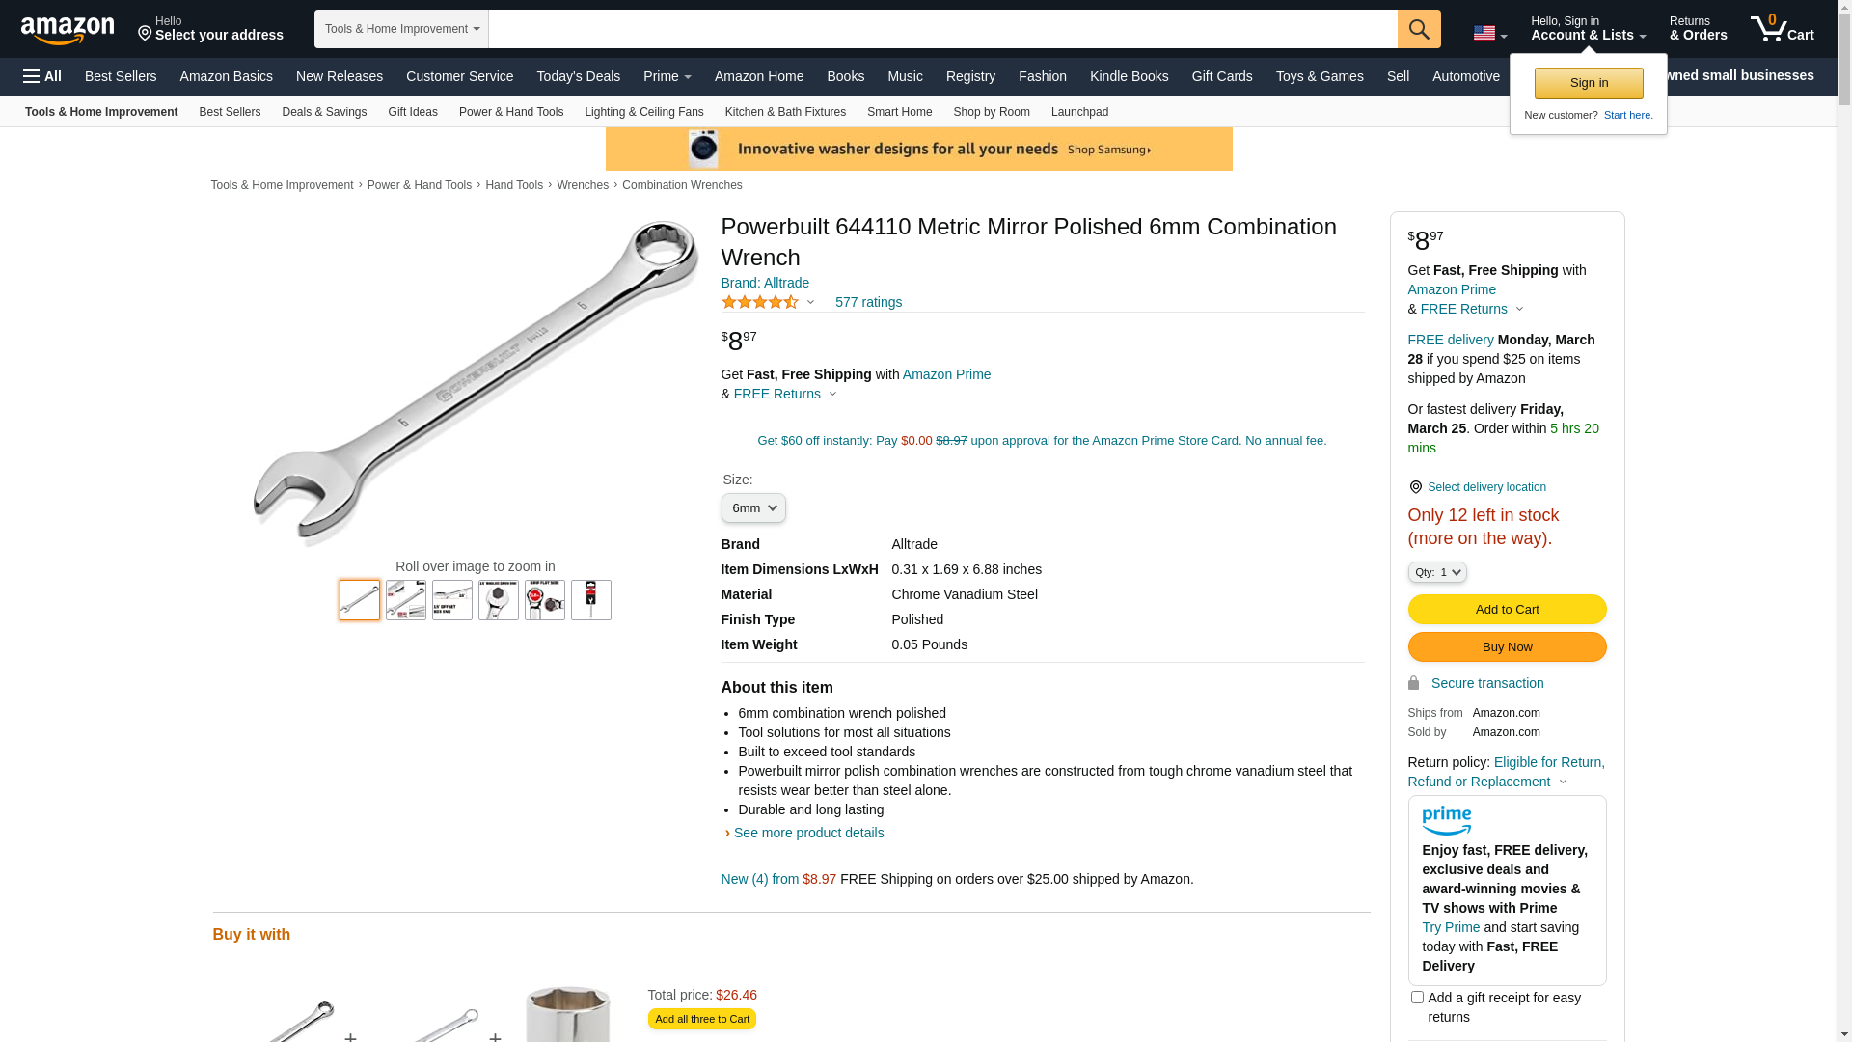Viewport: 1852px width, 1042px height.
Task: Click the search magnifier button
Action: (x=1419, y=29)
